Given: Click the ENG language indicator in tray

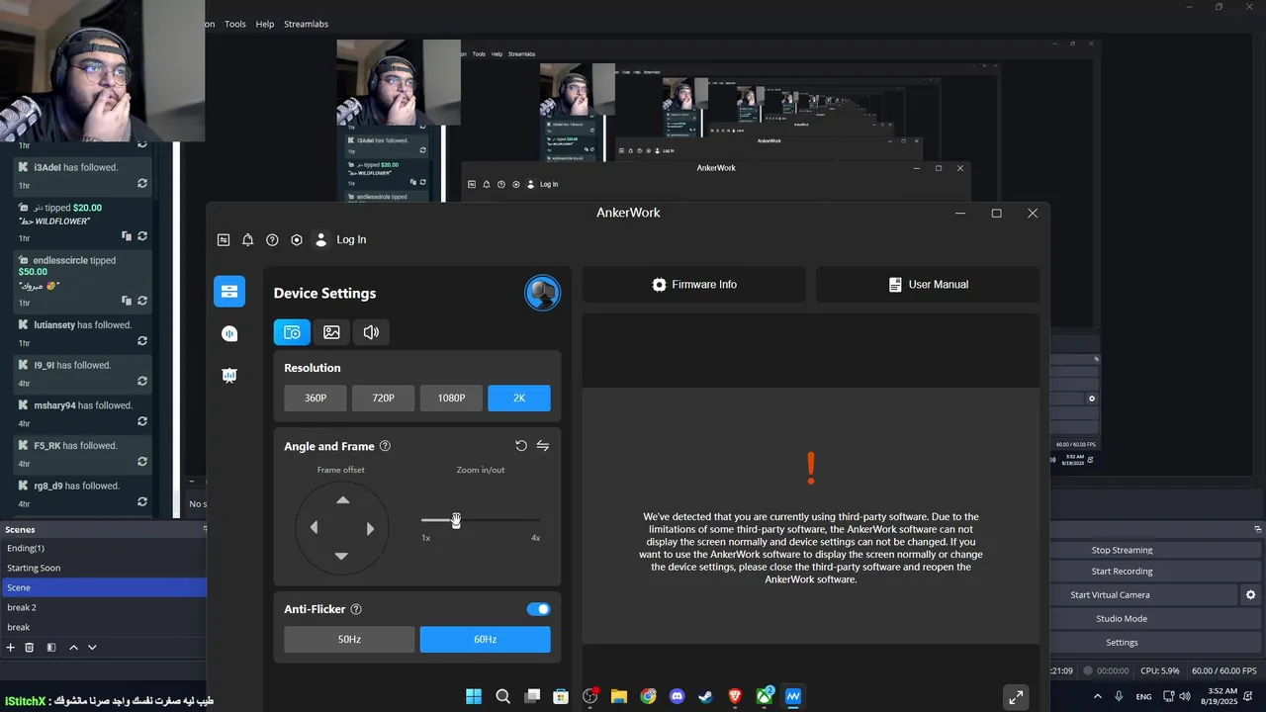Looking at the screenshot, I should [x=1143, y=697].
